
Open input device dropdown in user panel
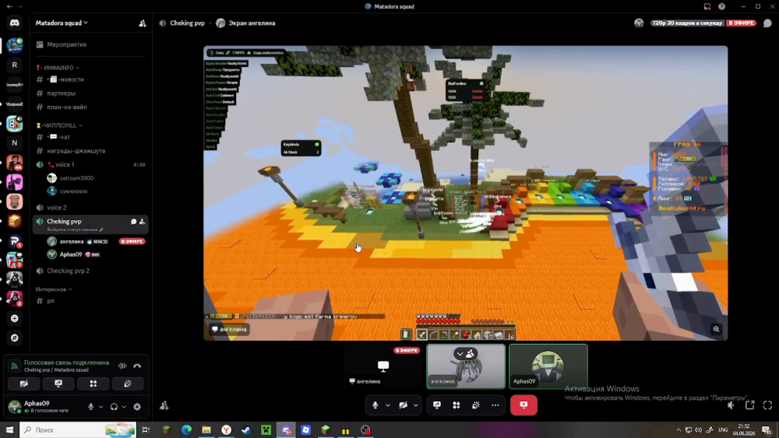pos(100,407)
